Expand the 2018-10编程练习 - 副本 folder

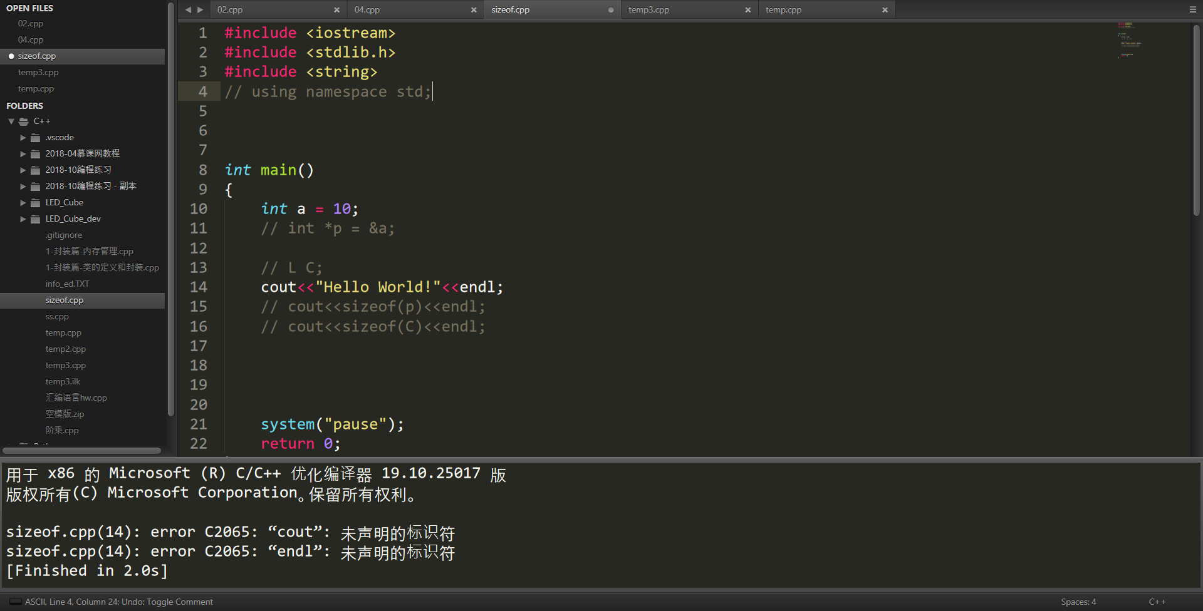coord(23,187)
